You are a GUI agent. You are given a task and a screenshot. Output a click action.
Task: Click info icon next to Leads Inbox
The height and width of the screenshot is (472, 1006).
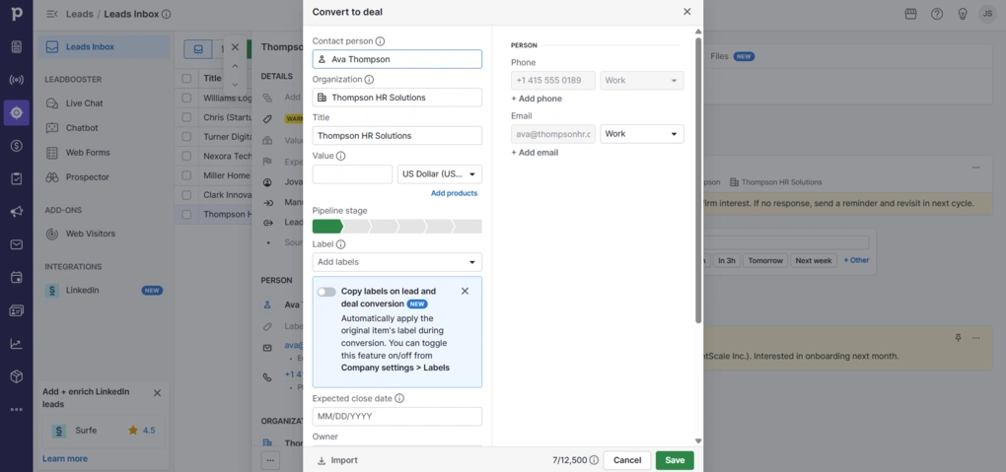click(x=166, y=14)
